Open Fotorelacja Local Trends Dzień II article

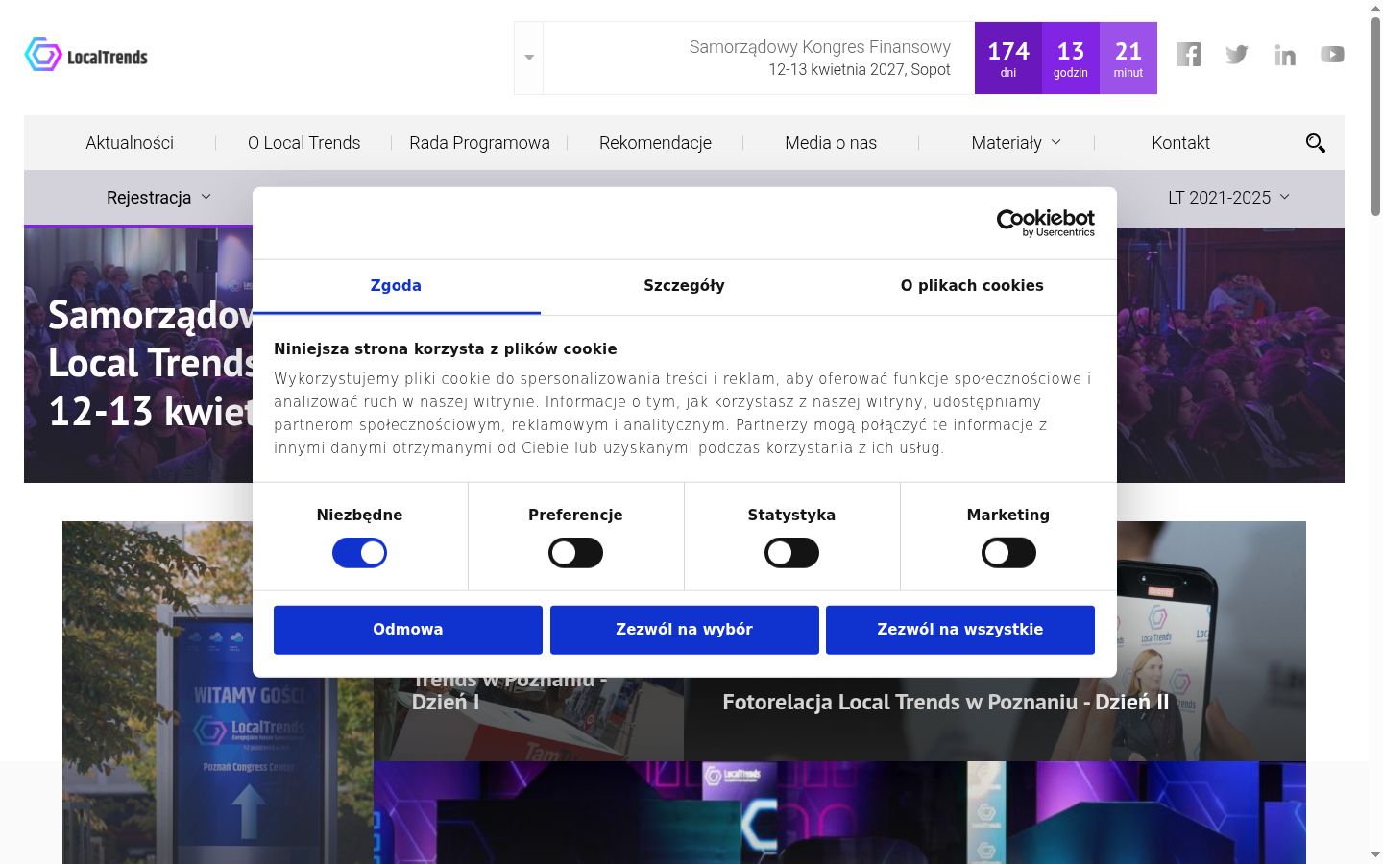pos(946,702)
